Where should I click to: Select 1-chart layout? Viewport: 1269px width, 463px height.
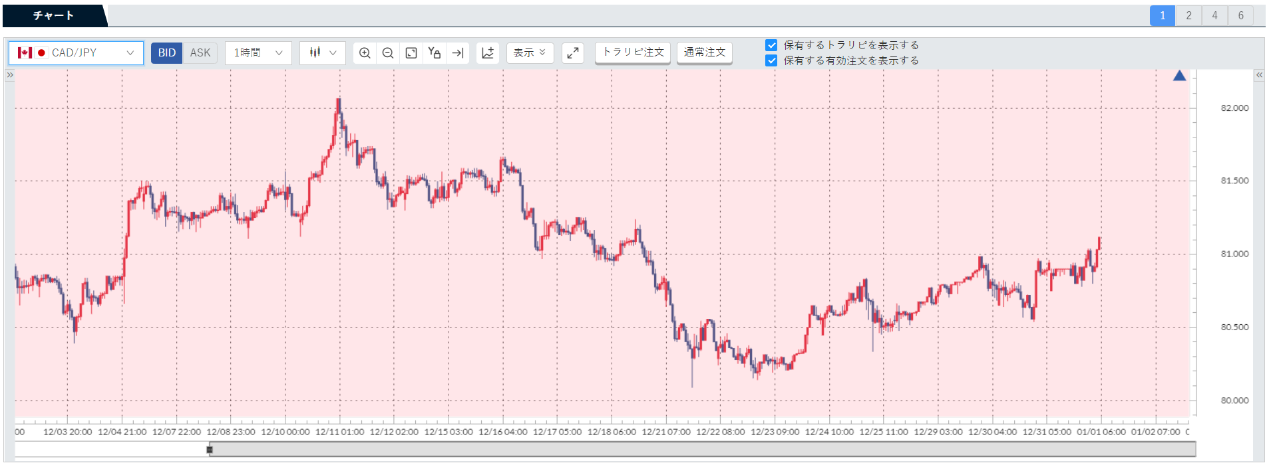(x=1163, y=15)
